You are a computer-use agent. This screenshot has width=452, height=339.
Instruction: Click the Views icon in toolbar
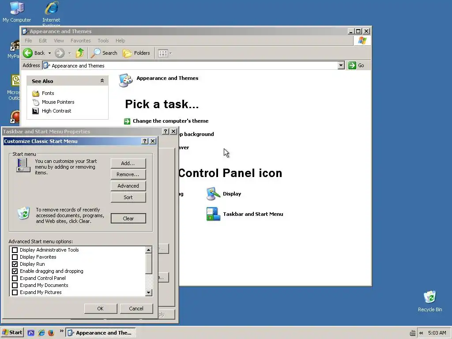[163, 53]
